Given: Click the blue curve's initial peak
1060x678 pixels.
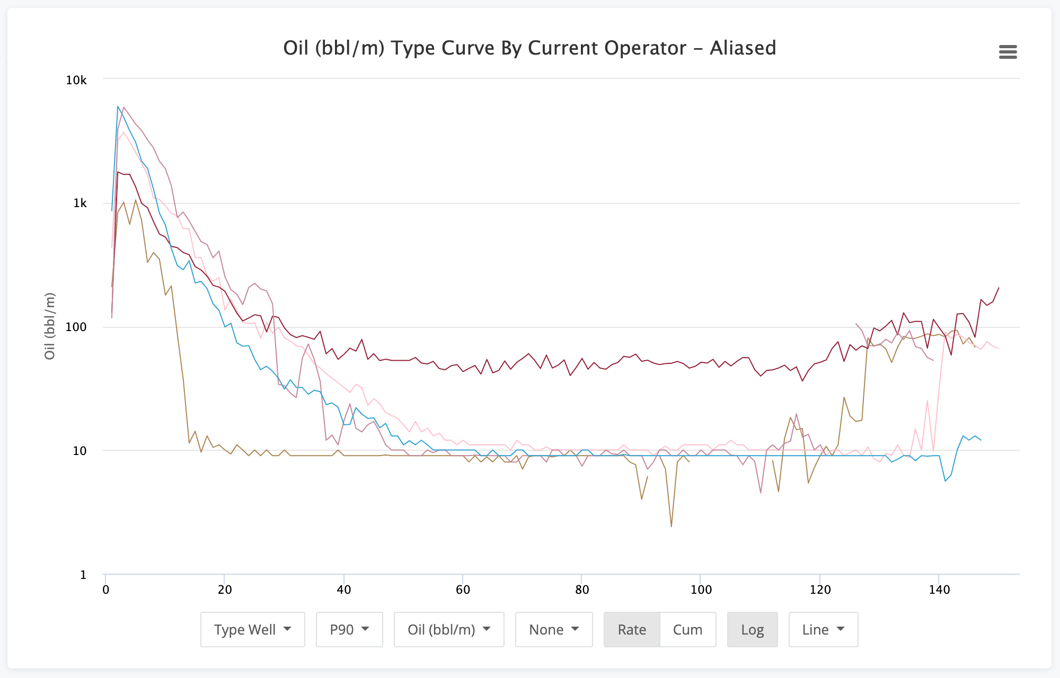Looking at the screenshot, I should click(118, 106).
